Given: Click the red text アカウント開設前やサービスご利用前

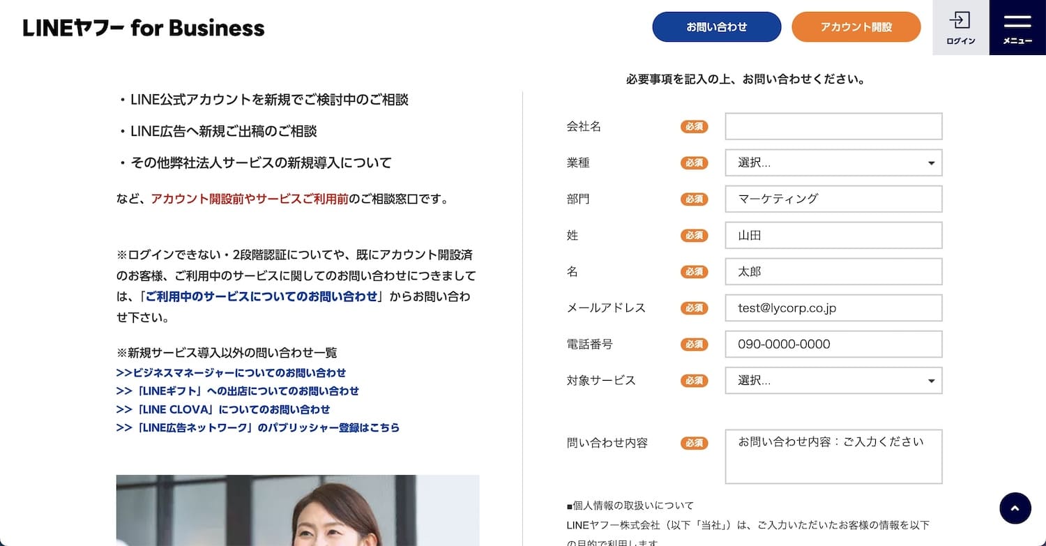Looking at the screenshot, I should coord(250,199).
